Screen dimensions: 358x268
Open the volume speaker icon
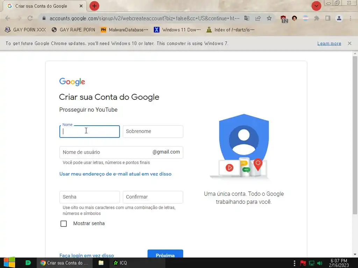[320, 263]
